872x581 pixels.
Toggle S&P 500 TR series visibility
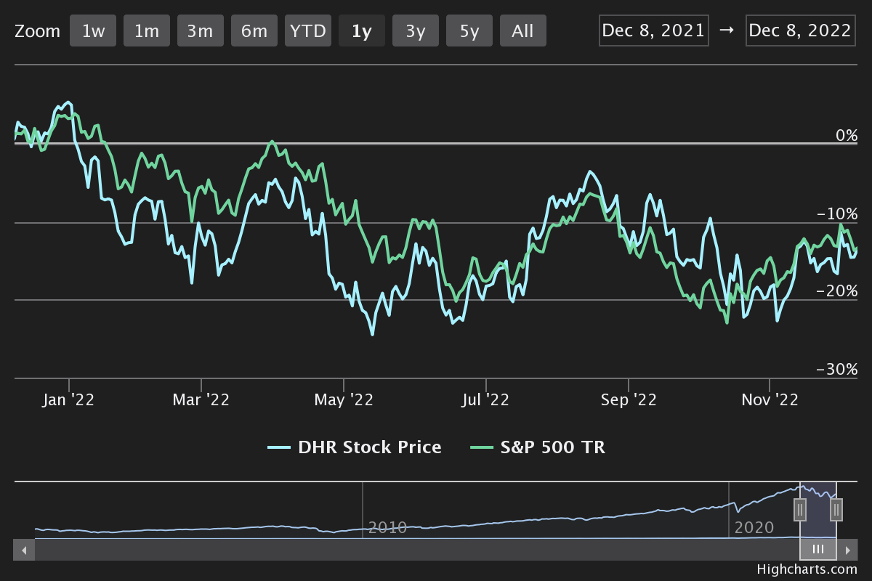pos(552,447)
